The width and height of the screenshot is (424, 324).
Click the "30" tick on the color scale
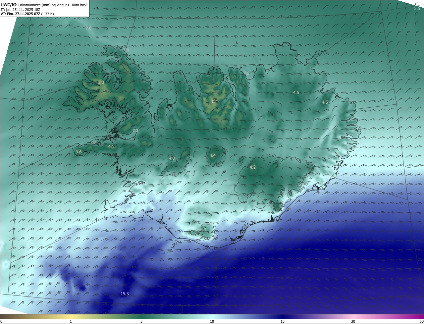click(x=353, y=321)
